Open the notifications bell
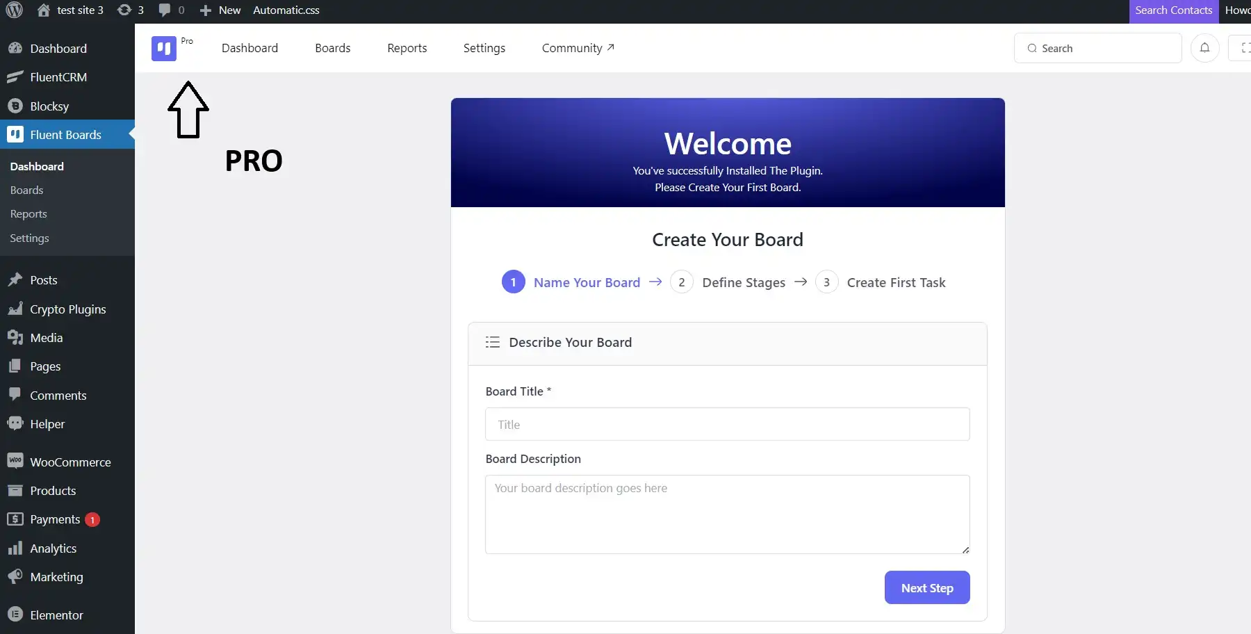 (x=1204, y=48)
